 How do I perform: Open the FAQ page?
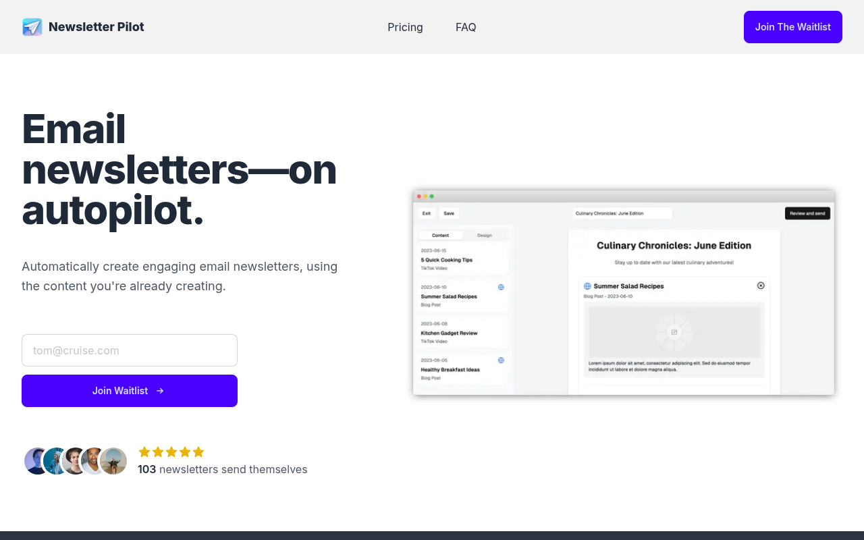coord(466,27)
